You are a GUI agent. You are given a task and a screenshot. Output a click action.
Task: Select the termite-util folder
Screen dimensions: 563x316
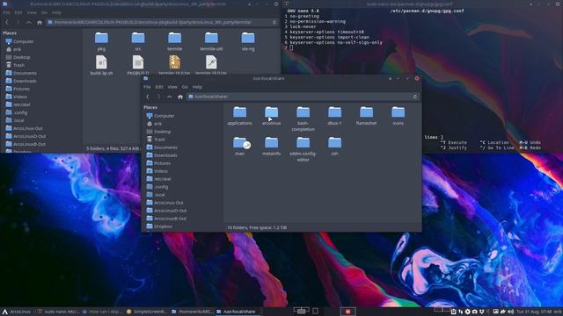click(x=211, y=41)
